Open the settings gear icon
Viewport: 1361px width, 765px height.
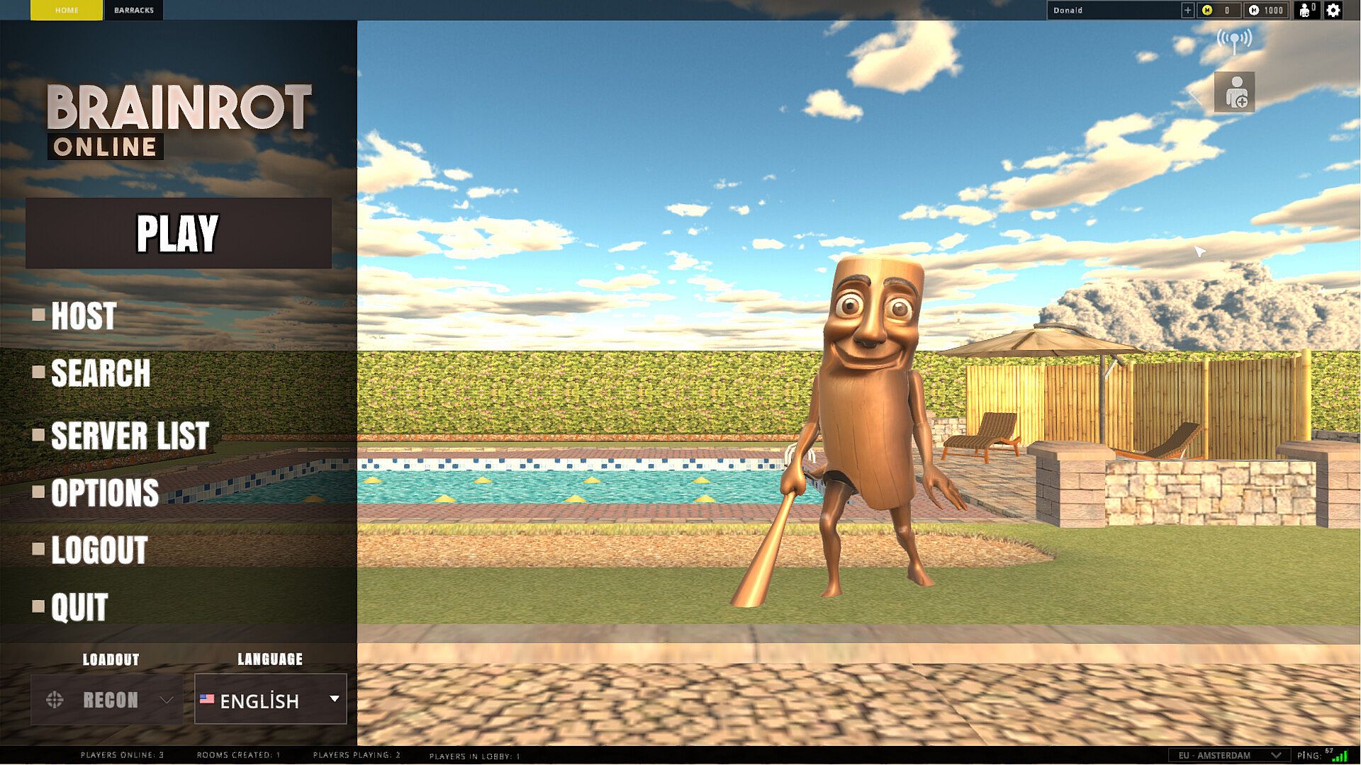(1333, 10)
